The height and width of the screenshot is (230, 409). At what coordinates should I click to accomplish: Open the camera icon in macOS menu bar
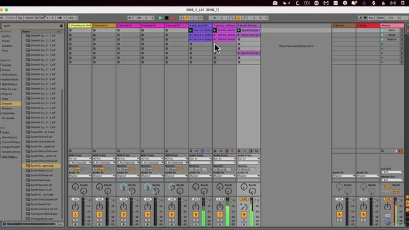[x=275, y=3]
